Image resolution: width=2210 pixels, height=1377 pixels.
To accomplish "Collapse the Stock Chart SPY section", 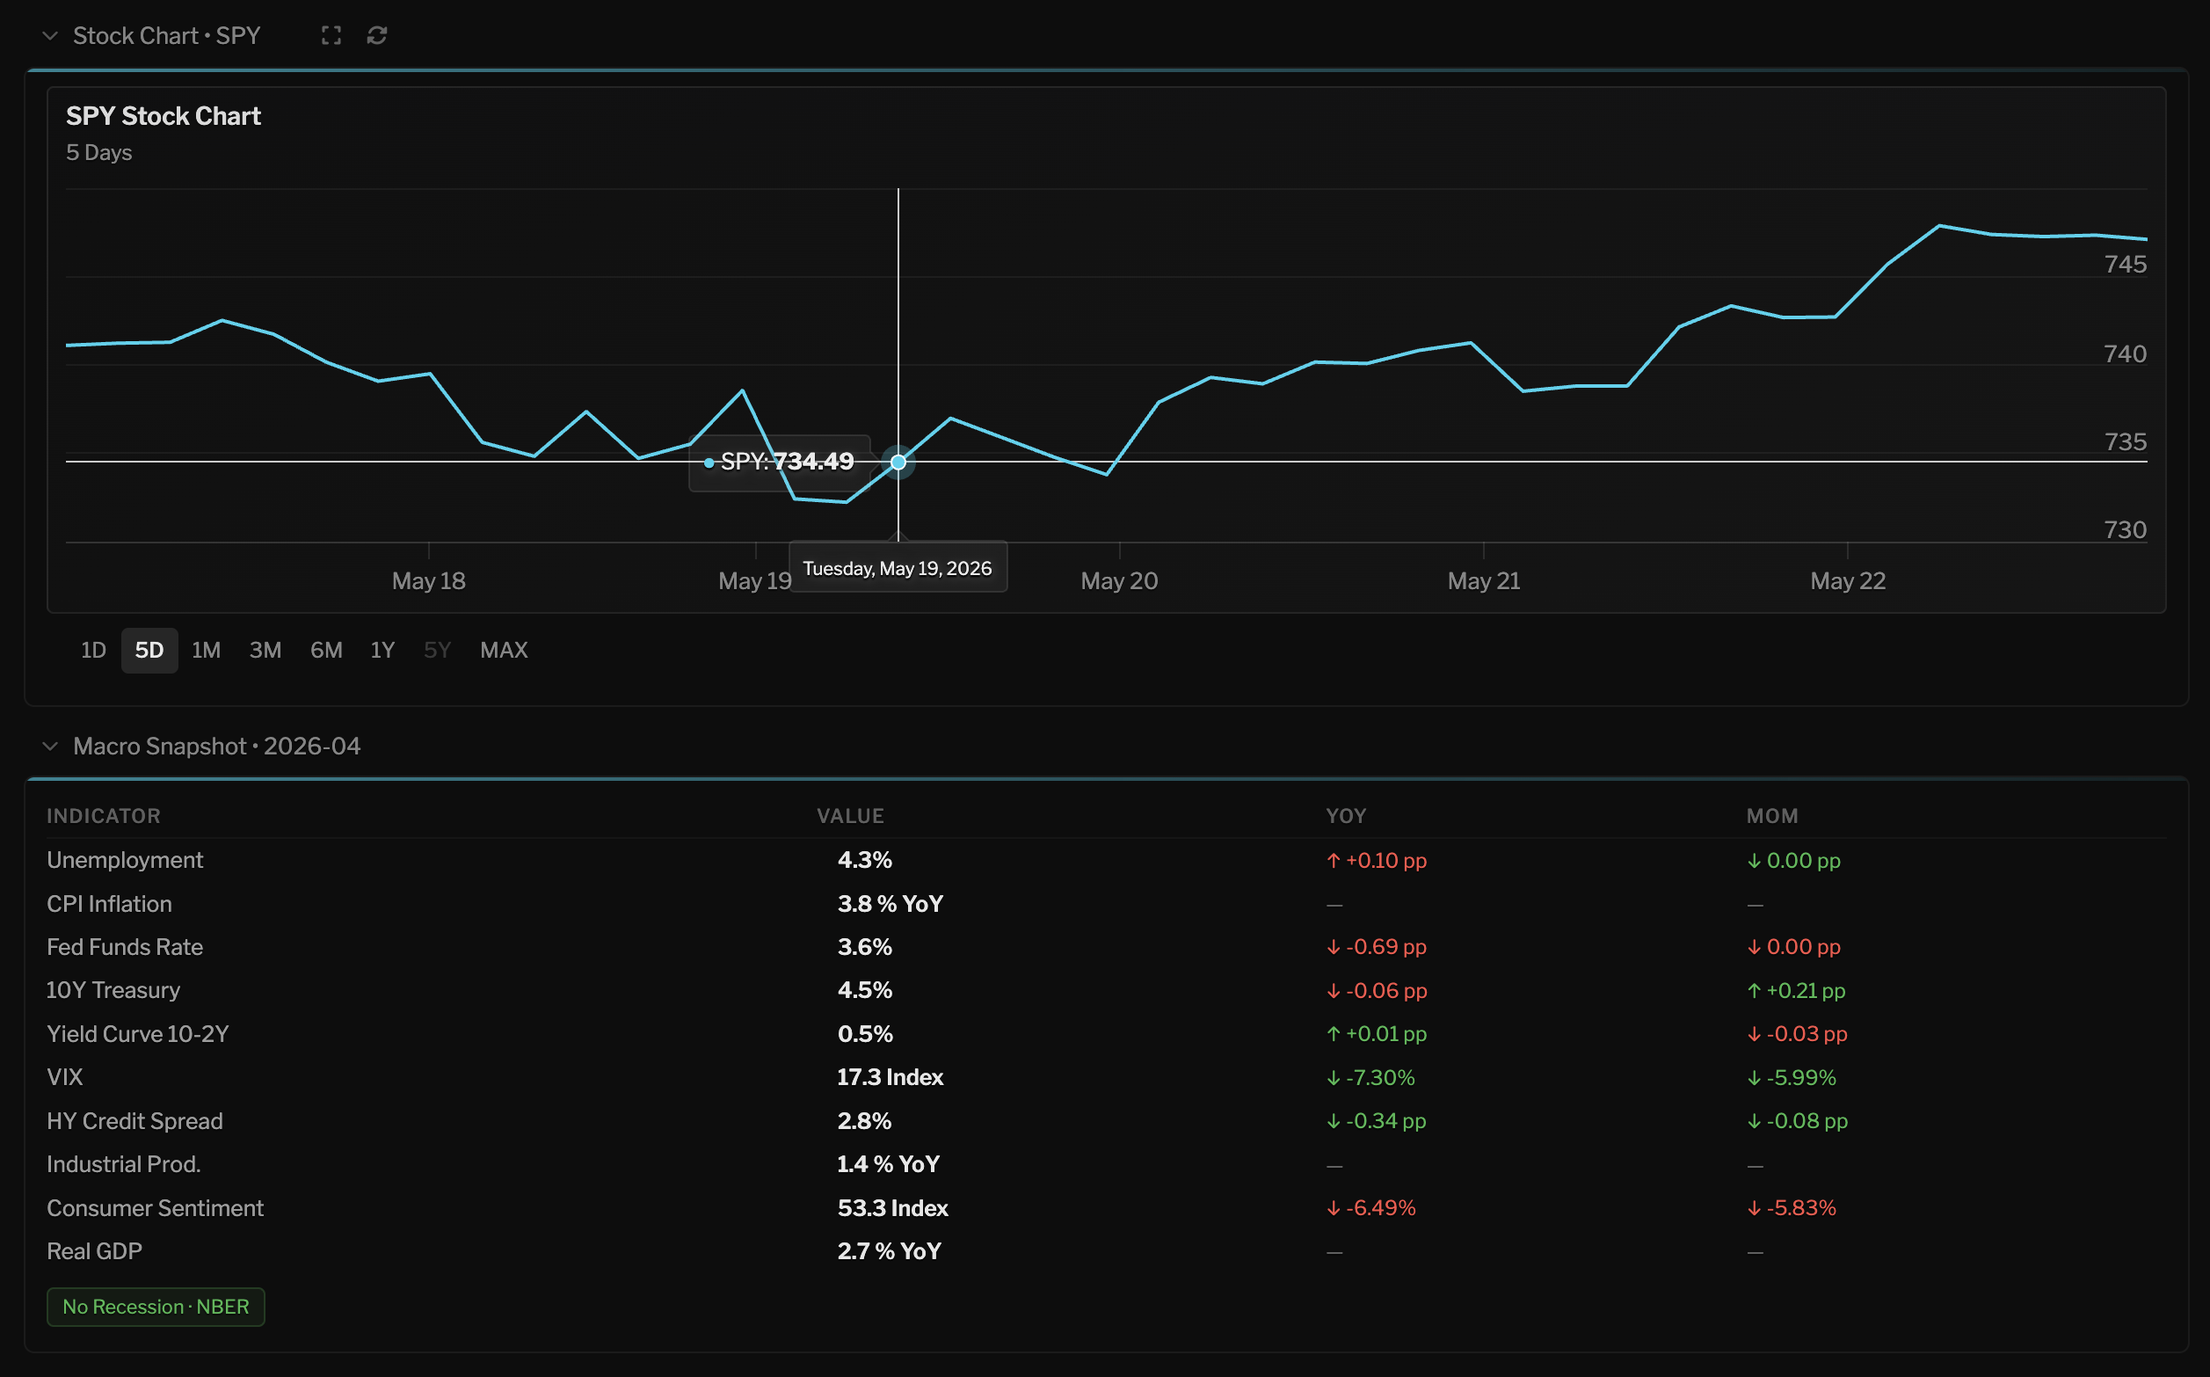I will pos(50,35).
